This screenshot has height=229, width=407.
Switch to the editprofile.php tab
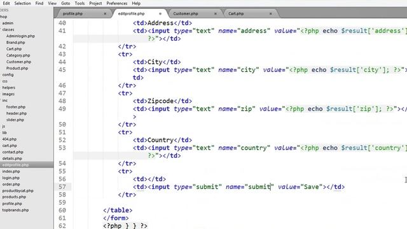(x=131, y=13)
